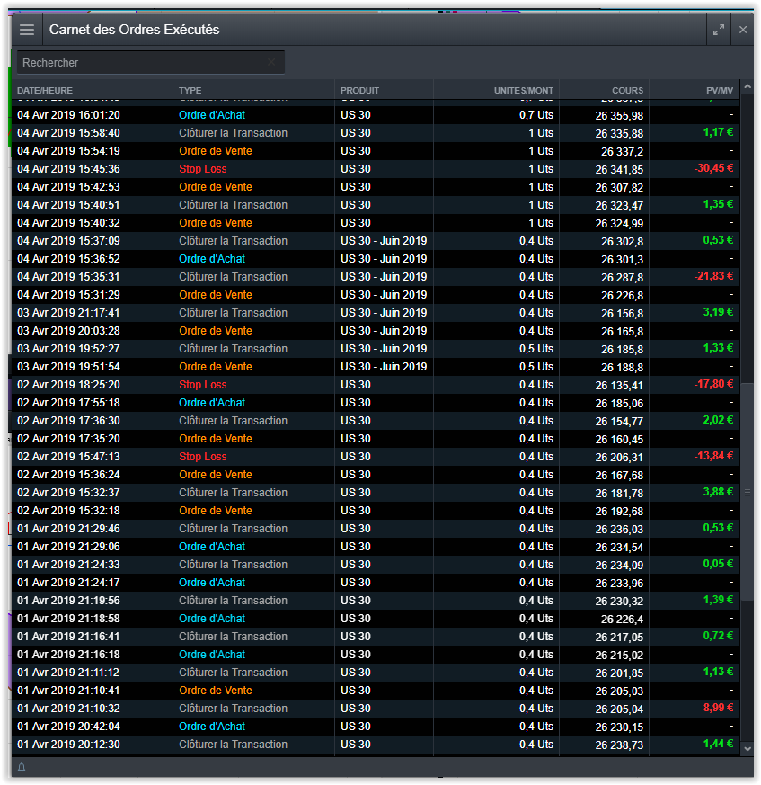Close the Carnet des Ordres Exécutés panel
Viewport: 761px width, 785px height.
click(743, 30)
